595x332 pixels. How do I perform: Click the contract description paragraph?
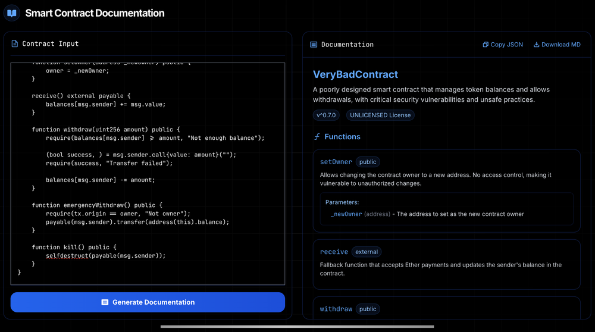[431, 95]
